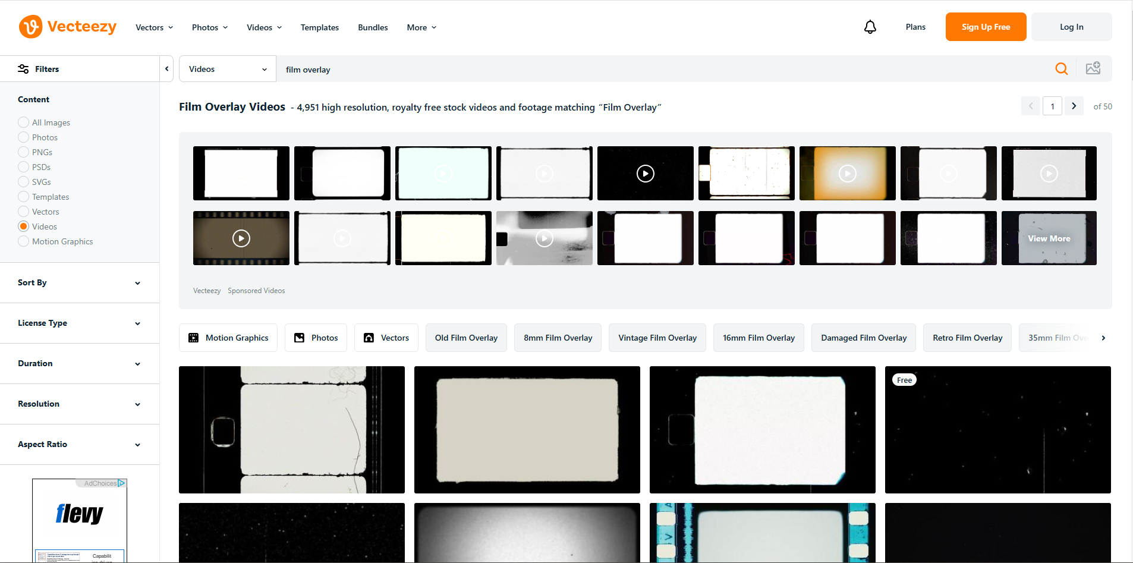Open the More nav dropdown
Screen dimensions: 1133x563
[x=421, y=27]
